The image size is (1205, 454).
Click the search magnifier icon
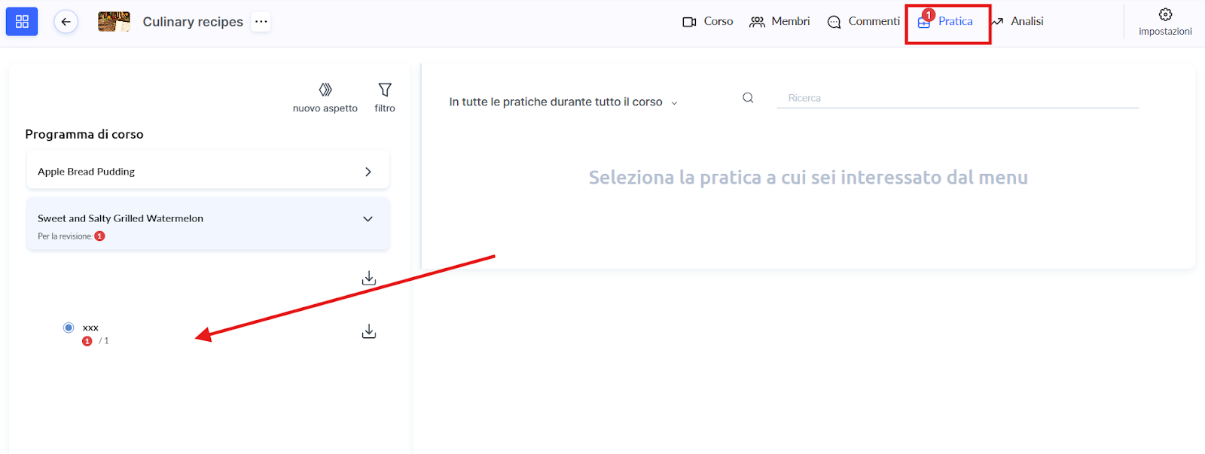click(748, 98)
